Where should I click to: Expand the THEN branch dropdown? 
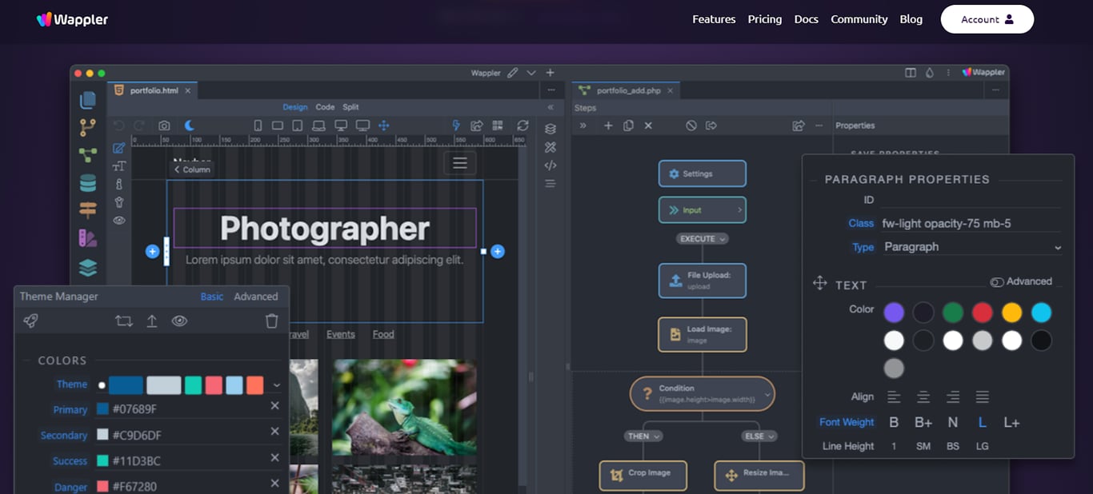[x=643, y=436]
